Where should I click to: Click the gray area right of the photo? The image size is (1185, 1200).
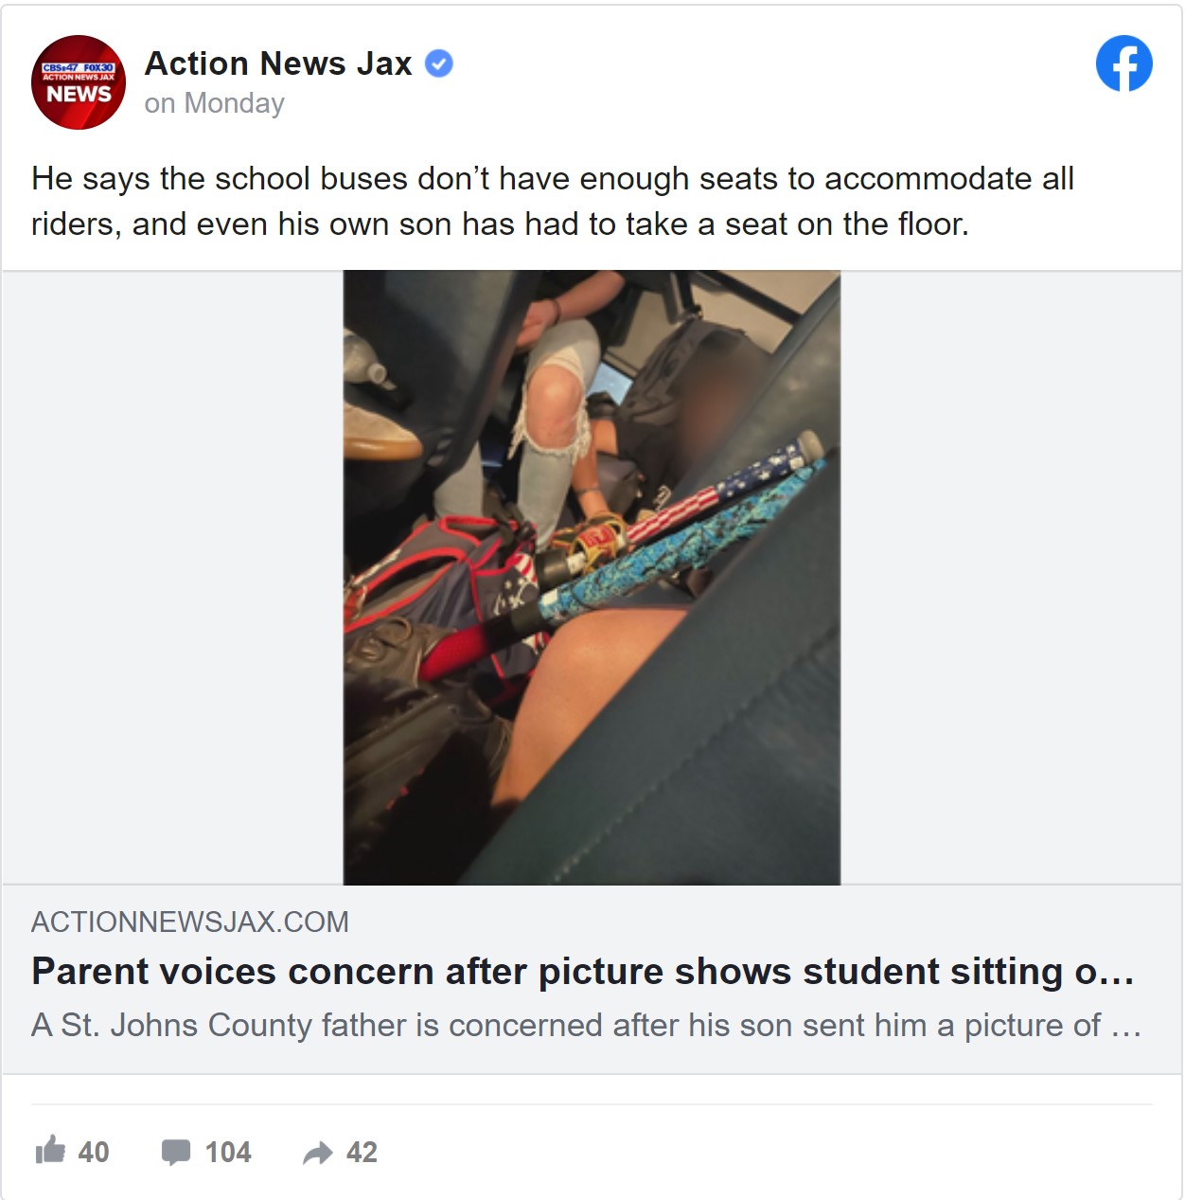[1011, 578]
